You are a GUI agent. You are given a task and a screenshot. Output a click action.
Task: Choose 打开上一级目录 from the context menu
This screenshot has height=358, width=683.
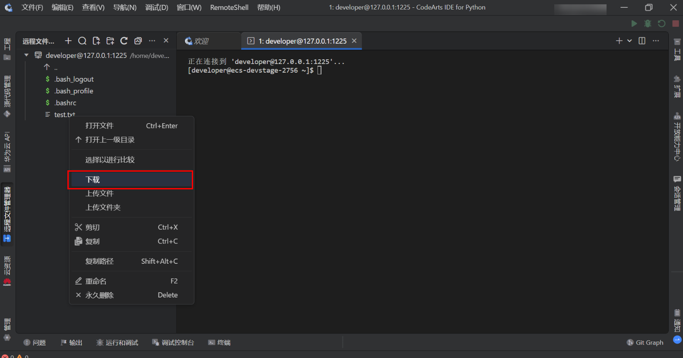tap(131, 140)
